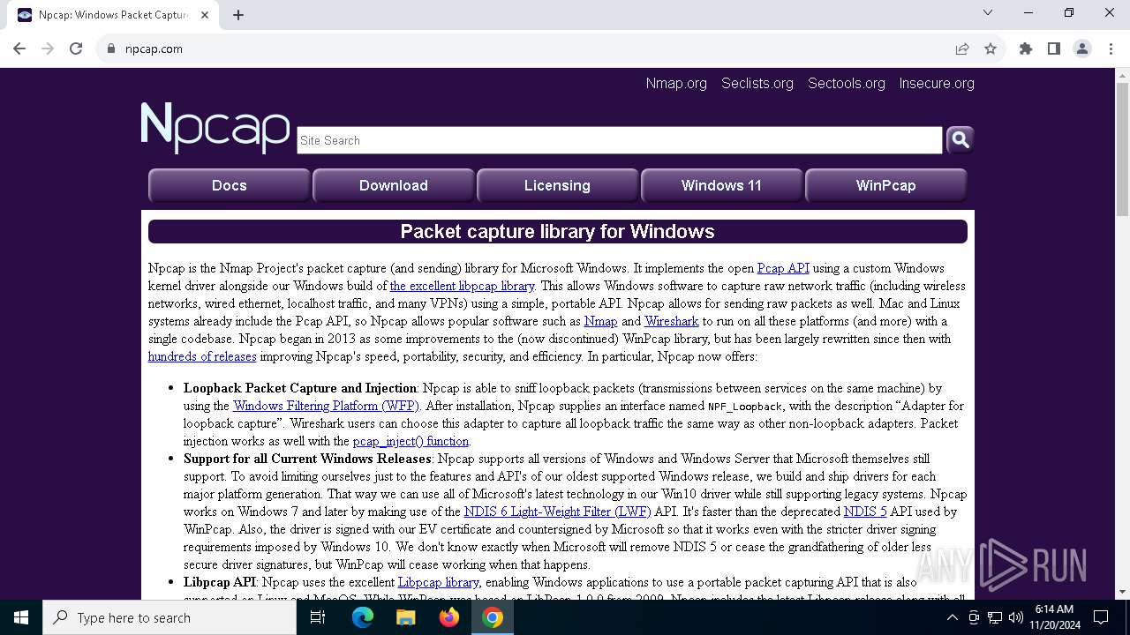Viewport: 1130px width, 635px height.
Task: Open the hundreds of releases link
Action: point(202,356)
